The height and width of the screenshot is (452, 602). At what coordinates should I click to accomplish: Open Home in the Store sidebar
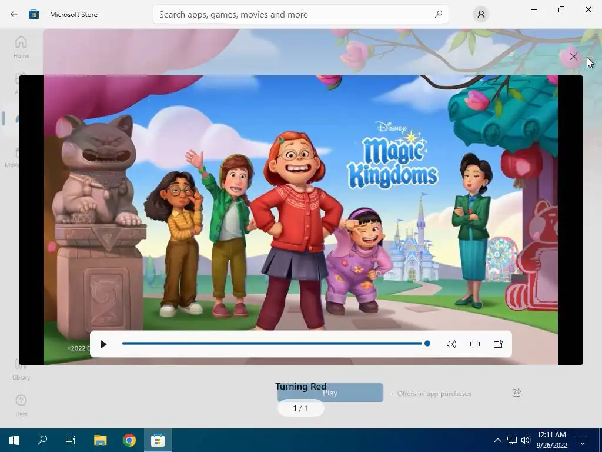click(x=21, y=47)
